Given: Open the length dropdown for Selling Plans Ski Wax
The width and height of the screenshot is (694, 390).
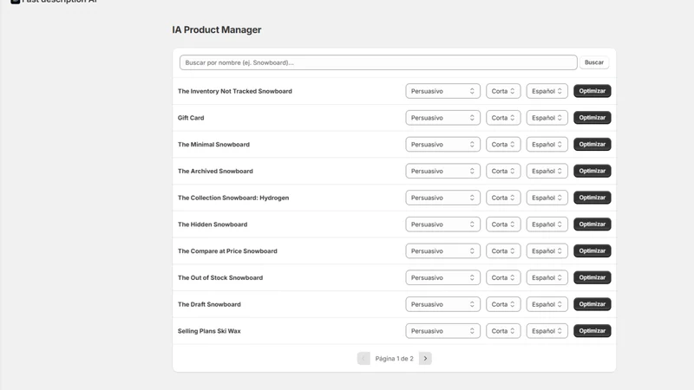Looking at the screenshot, I should 503,331.
